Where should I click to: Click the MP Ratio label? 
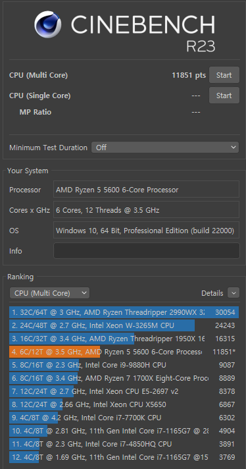pyautogui.click(x=36, y=112)
